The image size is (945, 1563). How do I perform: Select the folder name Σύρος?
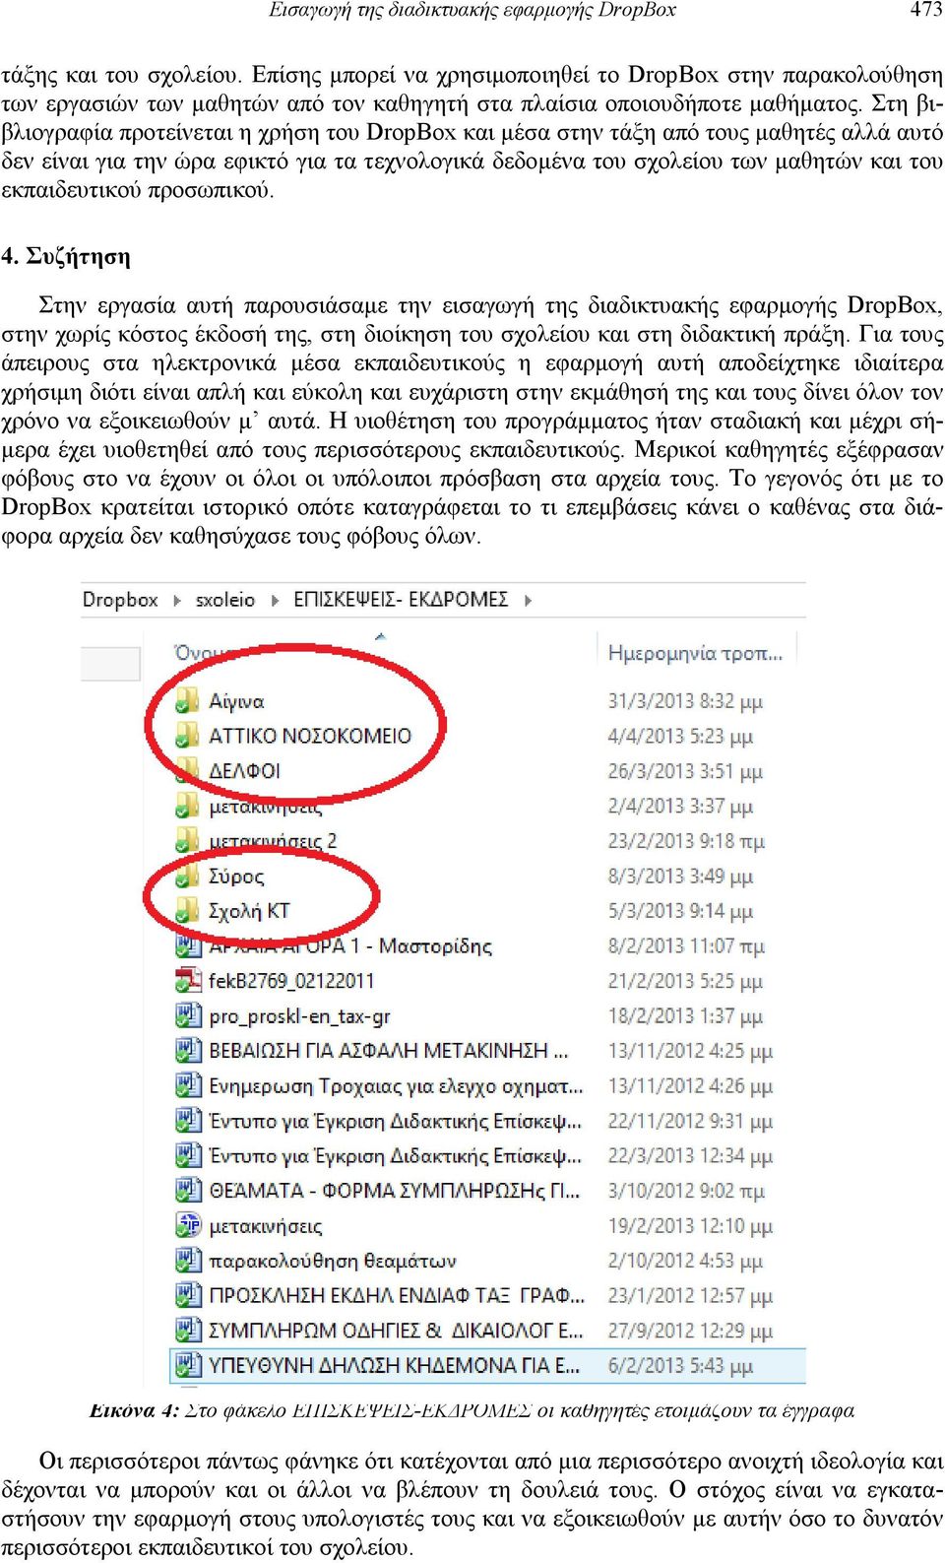236,876
